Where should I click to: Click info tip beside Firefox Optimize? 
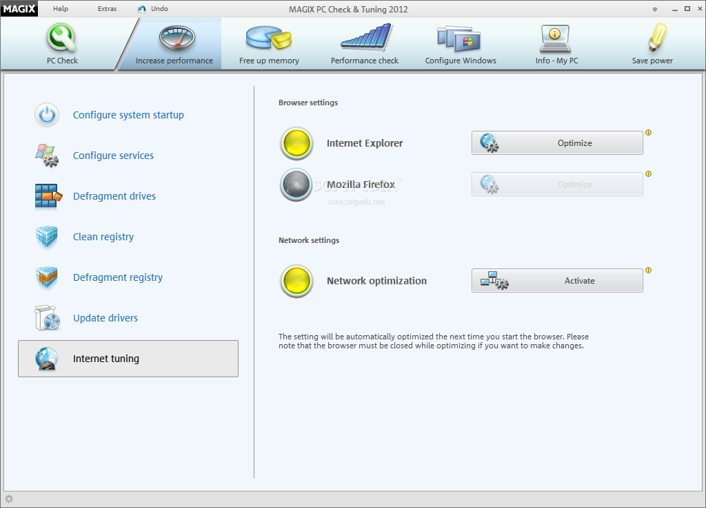(x=648, y=174)
